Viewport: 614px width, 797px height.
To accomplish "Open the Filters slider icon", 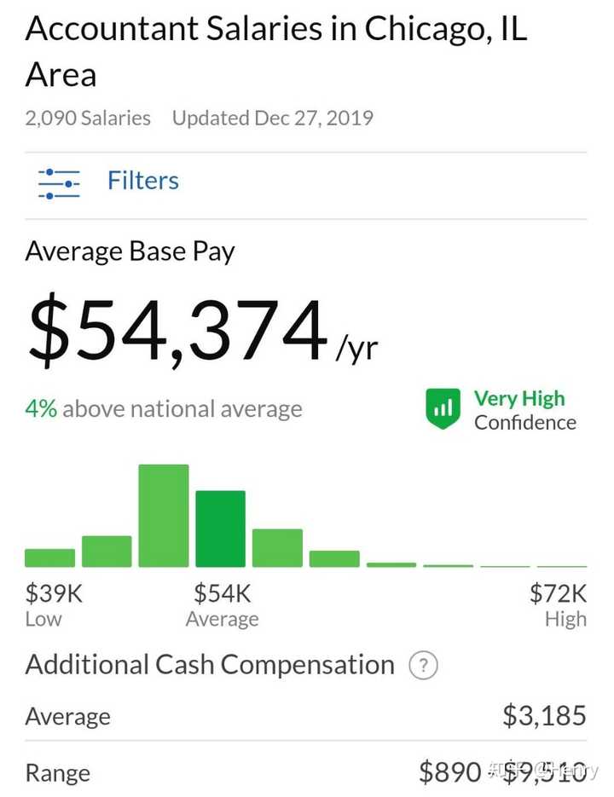I will coord(59,183).
